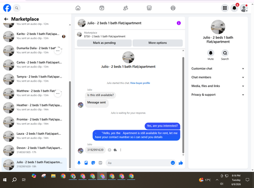Open the Windows Start menu

point(5,180)
